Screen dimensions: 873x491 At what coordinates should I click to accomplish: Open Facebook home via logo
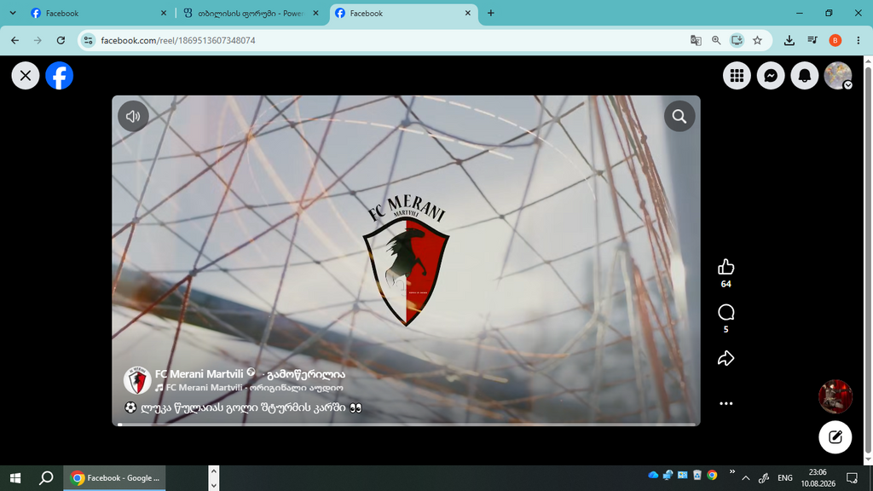point(59,76)
